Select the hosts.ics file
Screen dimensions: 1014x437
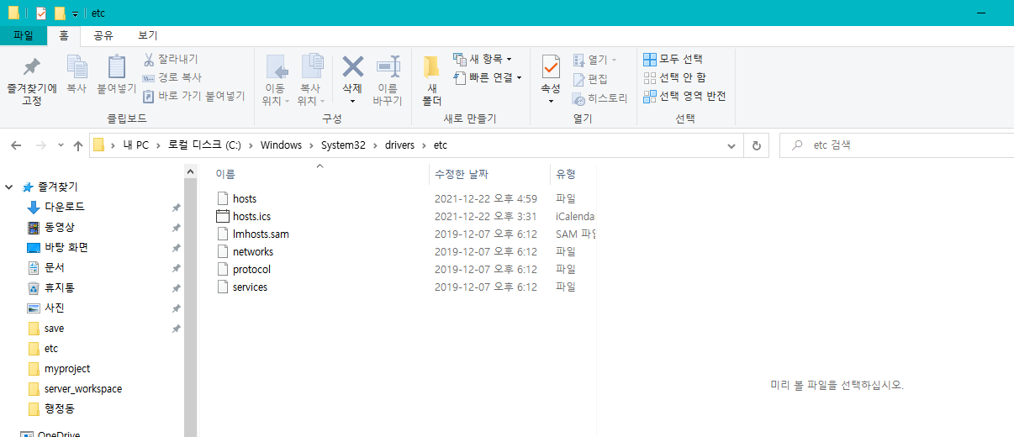click(251, 217)
